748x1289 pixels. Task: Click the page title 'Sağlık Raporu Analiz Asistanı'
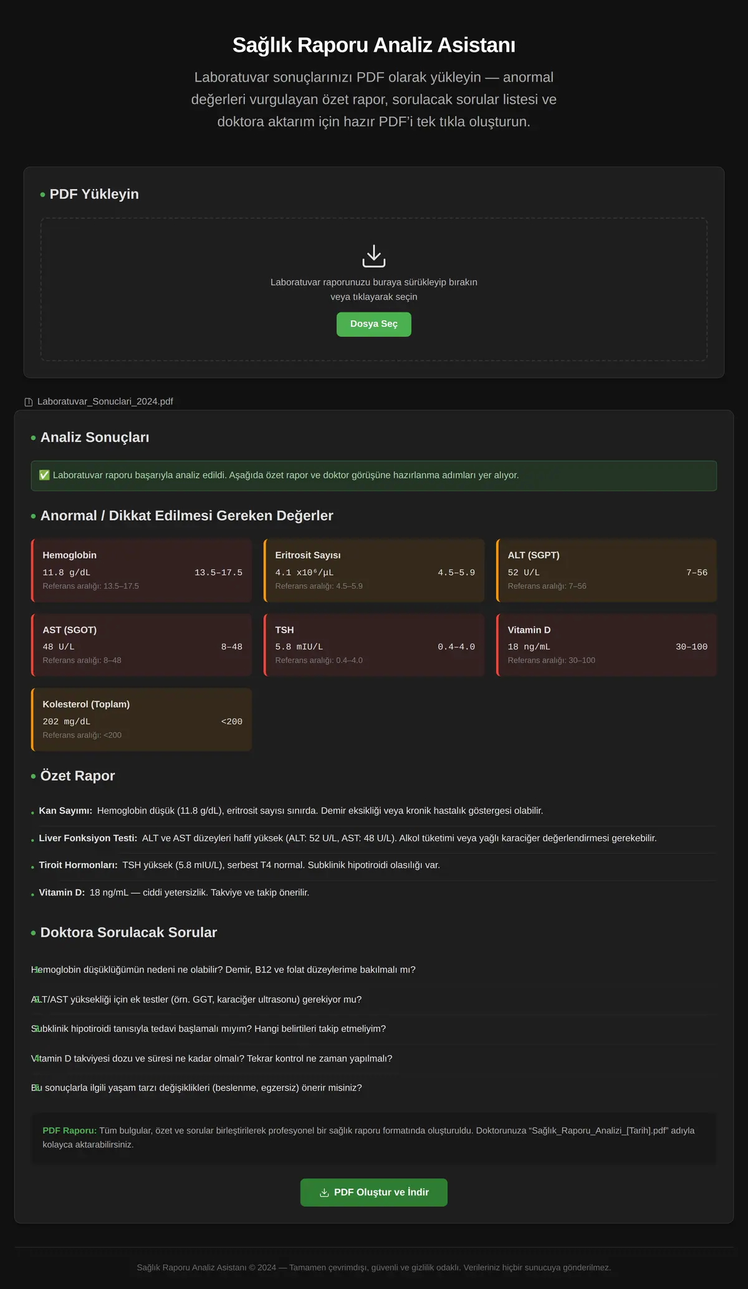[374, 45]
